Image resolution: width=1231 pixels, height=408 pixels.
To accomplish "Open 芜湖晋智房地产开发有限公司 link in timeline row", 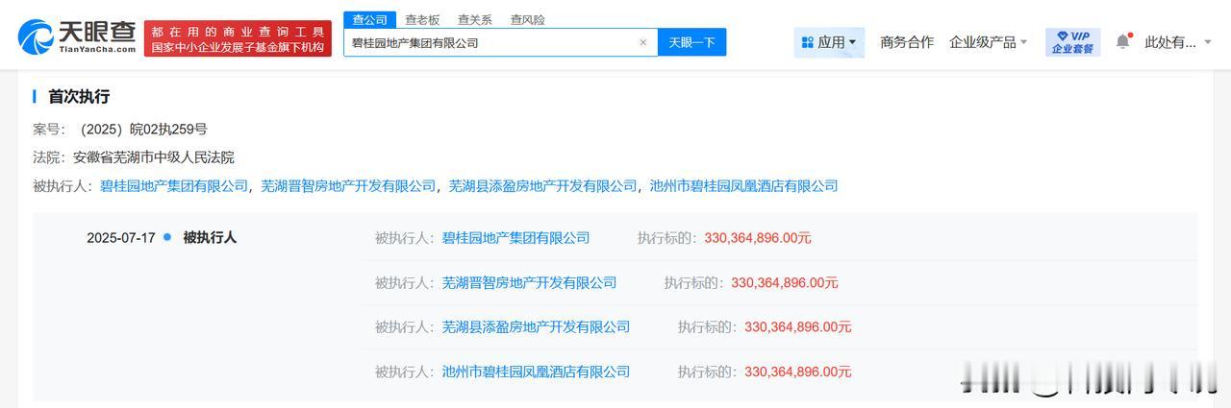I will click(x=529, y=282).
